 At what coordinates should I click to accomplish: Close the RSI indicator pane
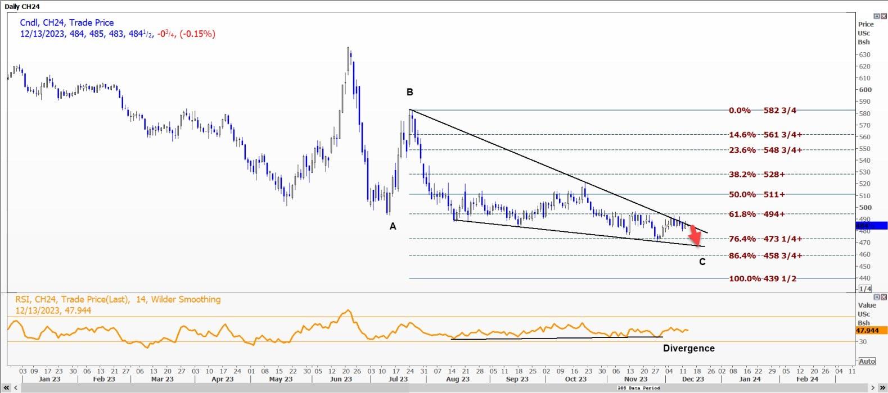point(884,296)
